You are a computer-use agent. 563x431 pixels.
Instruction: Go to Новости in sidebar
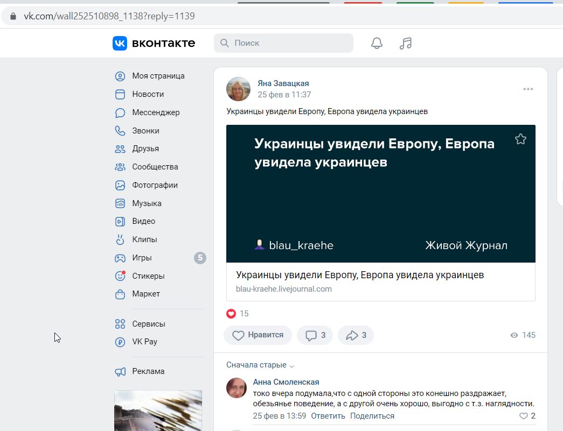coord(148,94)
